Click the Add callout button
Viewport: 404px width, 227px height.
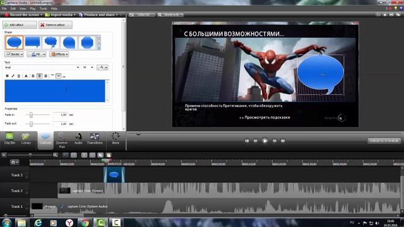tap(20, 25)
